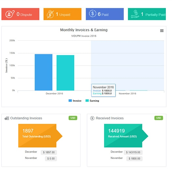Click the teal Earning legend swatch
Screen dimensions: 172x169
click(87, 100)
